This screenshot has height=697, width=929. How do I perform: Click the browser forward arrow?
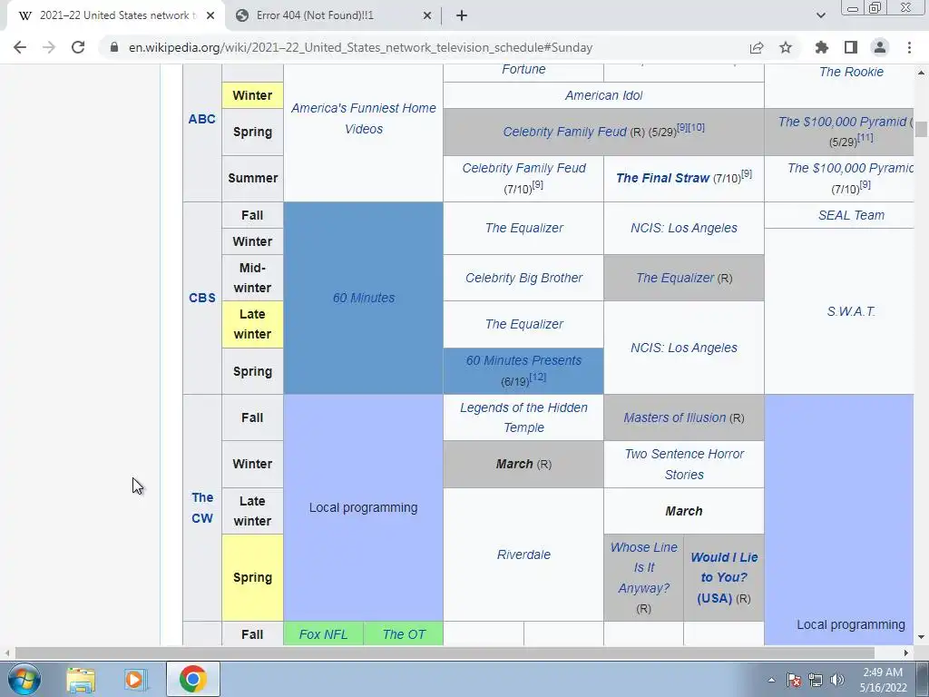click(49, 47)
